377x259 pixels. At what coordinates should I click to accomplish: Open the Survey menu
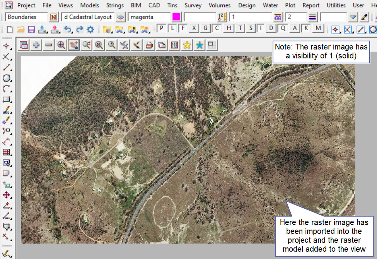point(193,5)
